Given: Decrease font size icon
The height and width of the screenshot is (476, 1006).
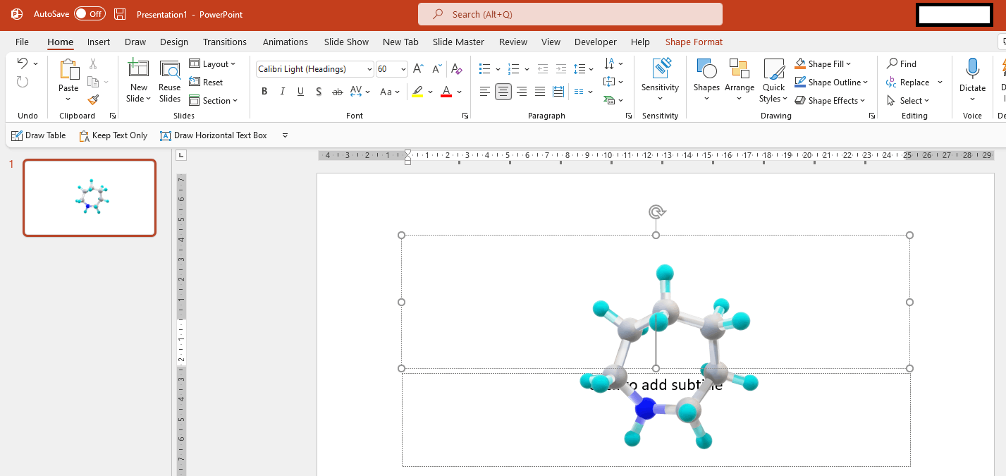Looking at the screenshot, I should click(x=436, y=69).
